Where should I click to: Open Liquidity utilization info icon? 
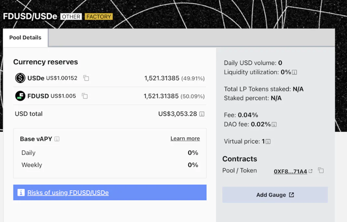pyautogui.click(x=294, y=72)
